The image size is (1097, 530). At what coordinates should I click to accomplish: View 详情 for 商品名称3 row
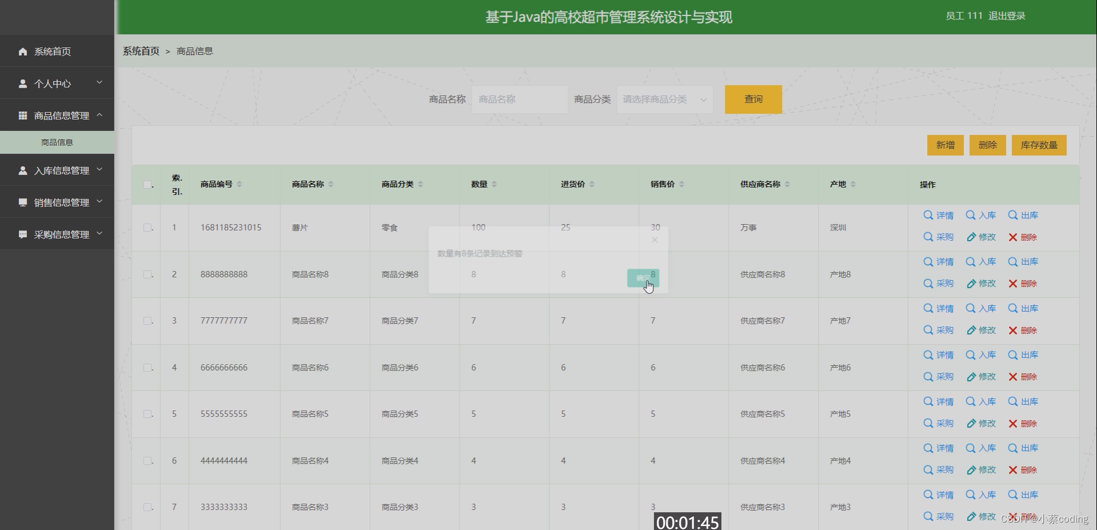(x=939, y=495)
